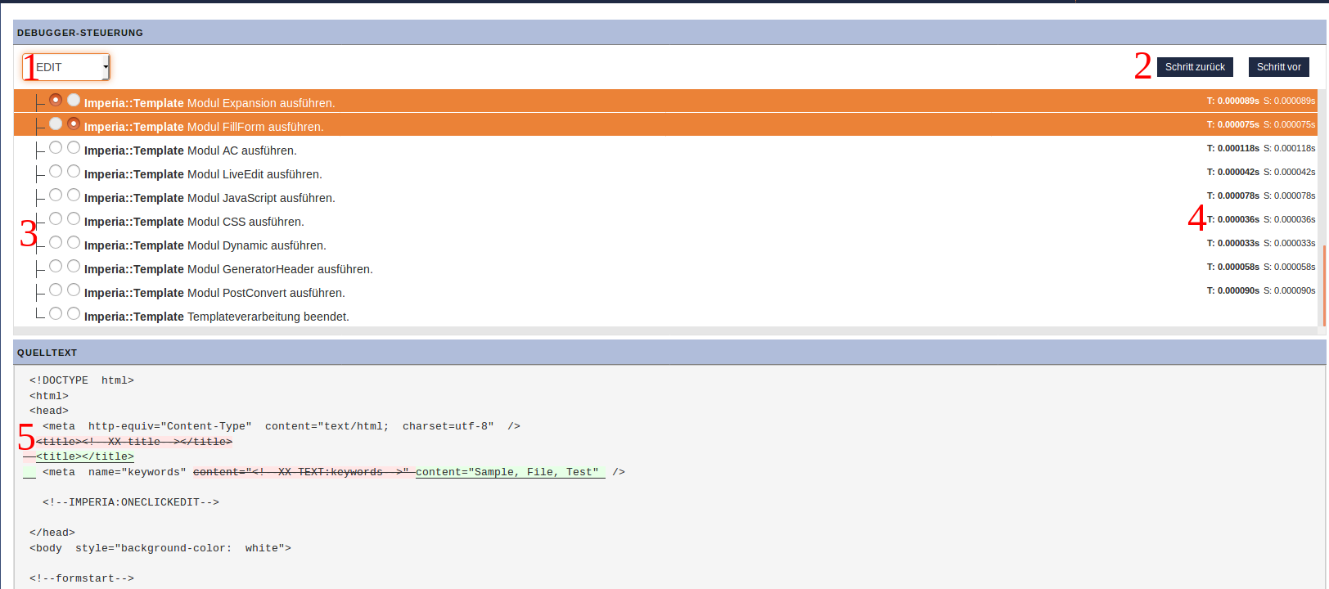Click the timing 'T: 0.000058s' value

[x=1232, y=267]
